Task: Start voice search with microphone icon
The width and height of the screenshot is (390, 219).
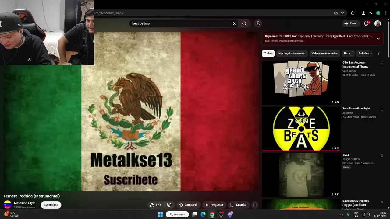Action: (258, 23)
